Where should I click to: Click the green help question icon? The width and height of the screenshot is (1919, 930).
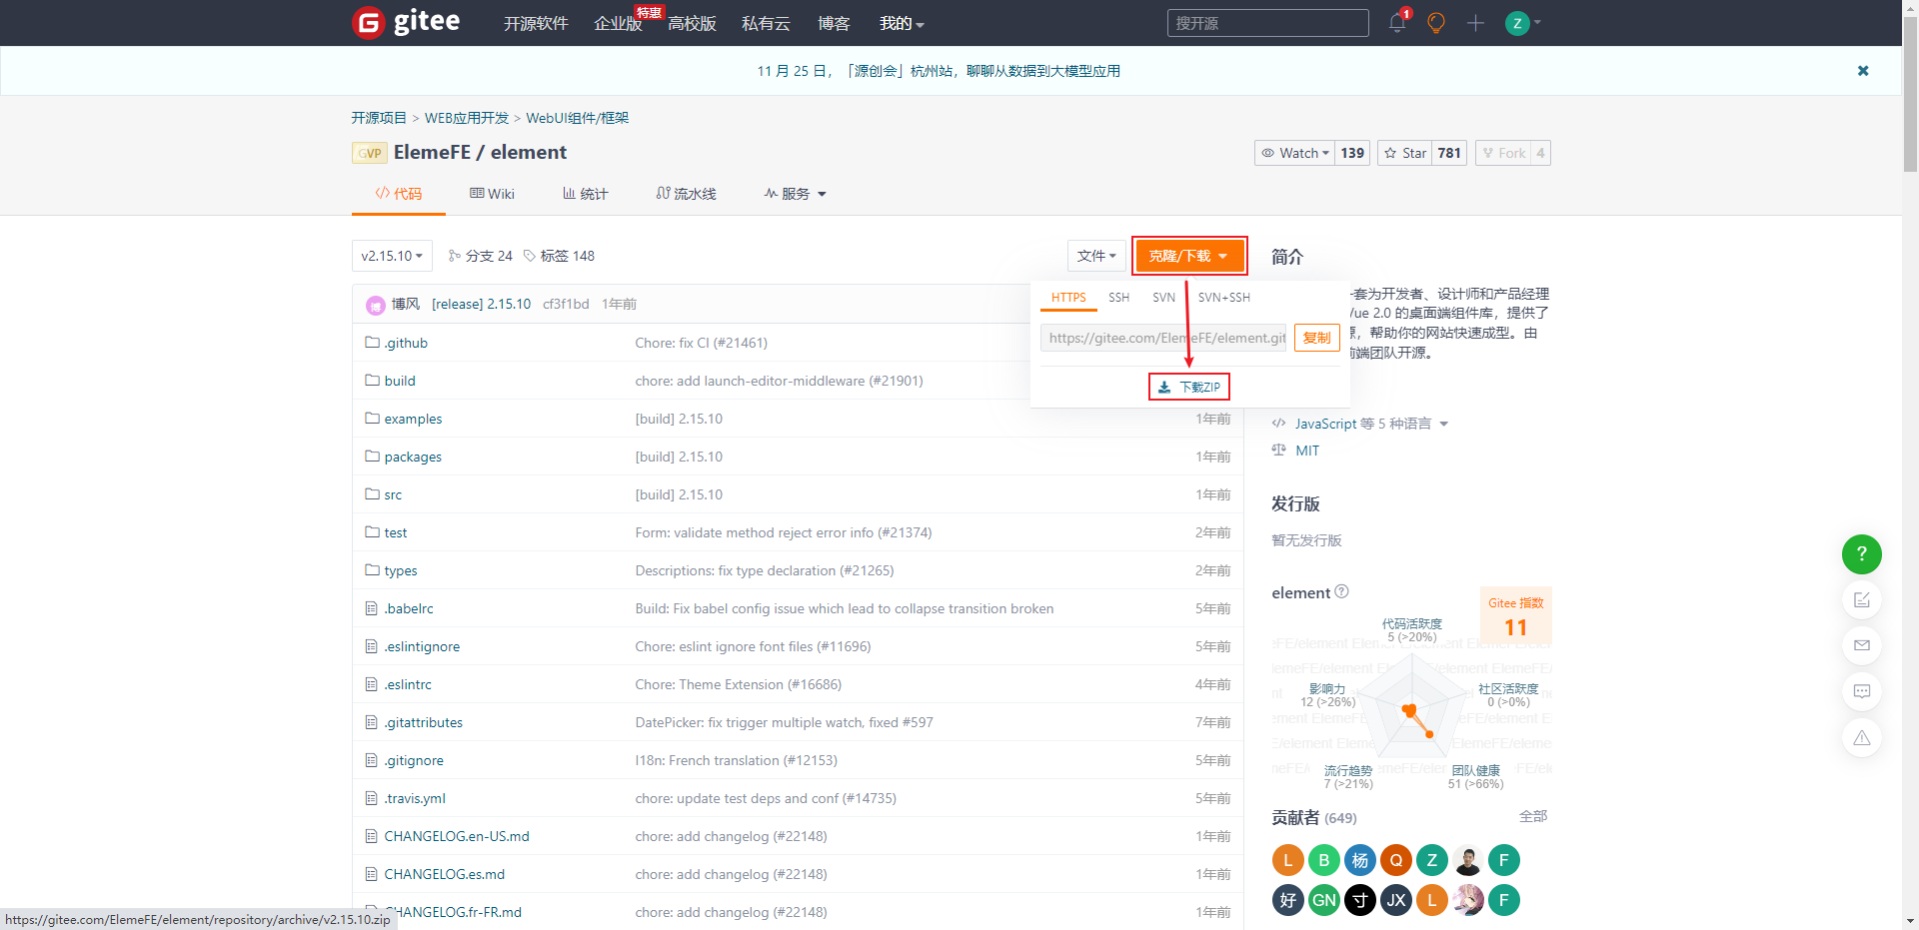pyautogui.click(x=1862, y=553)
